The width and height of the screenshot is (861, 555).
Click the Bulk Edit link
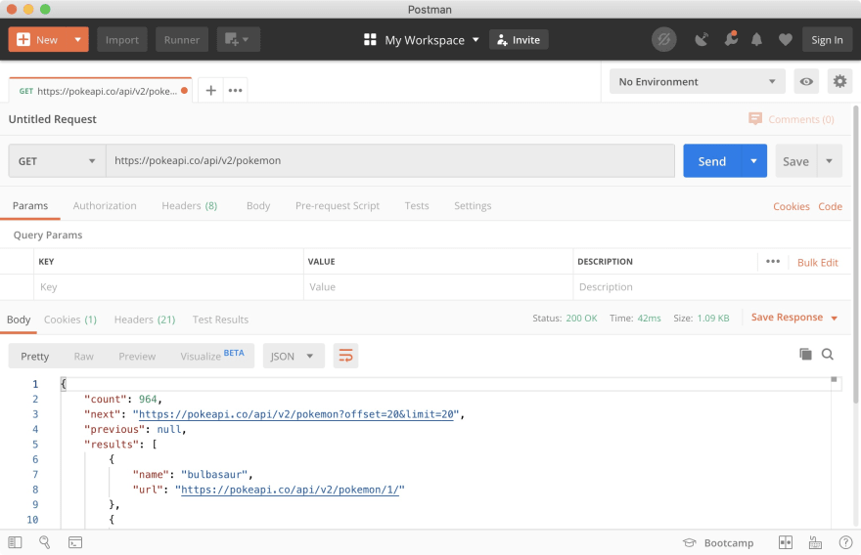(x=818, y=263)
